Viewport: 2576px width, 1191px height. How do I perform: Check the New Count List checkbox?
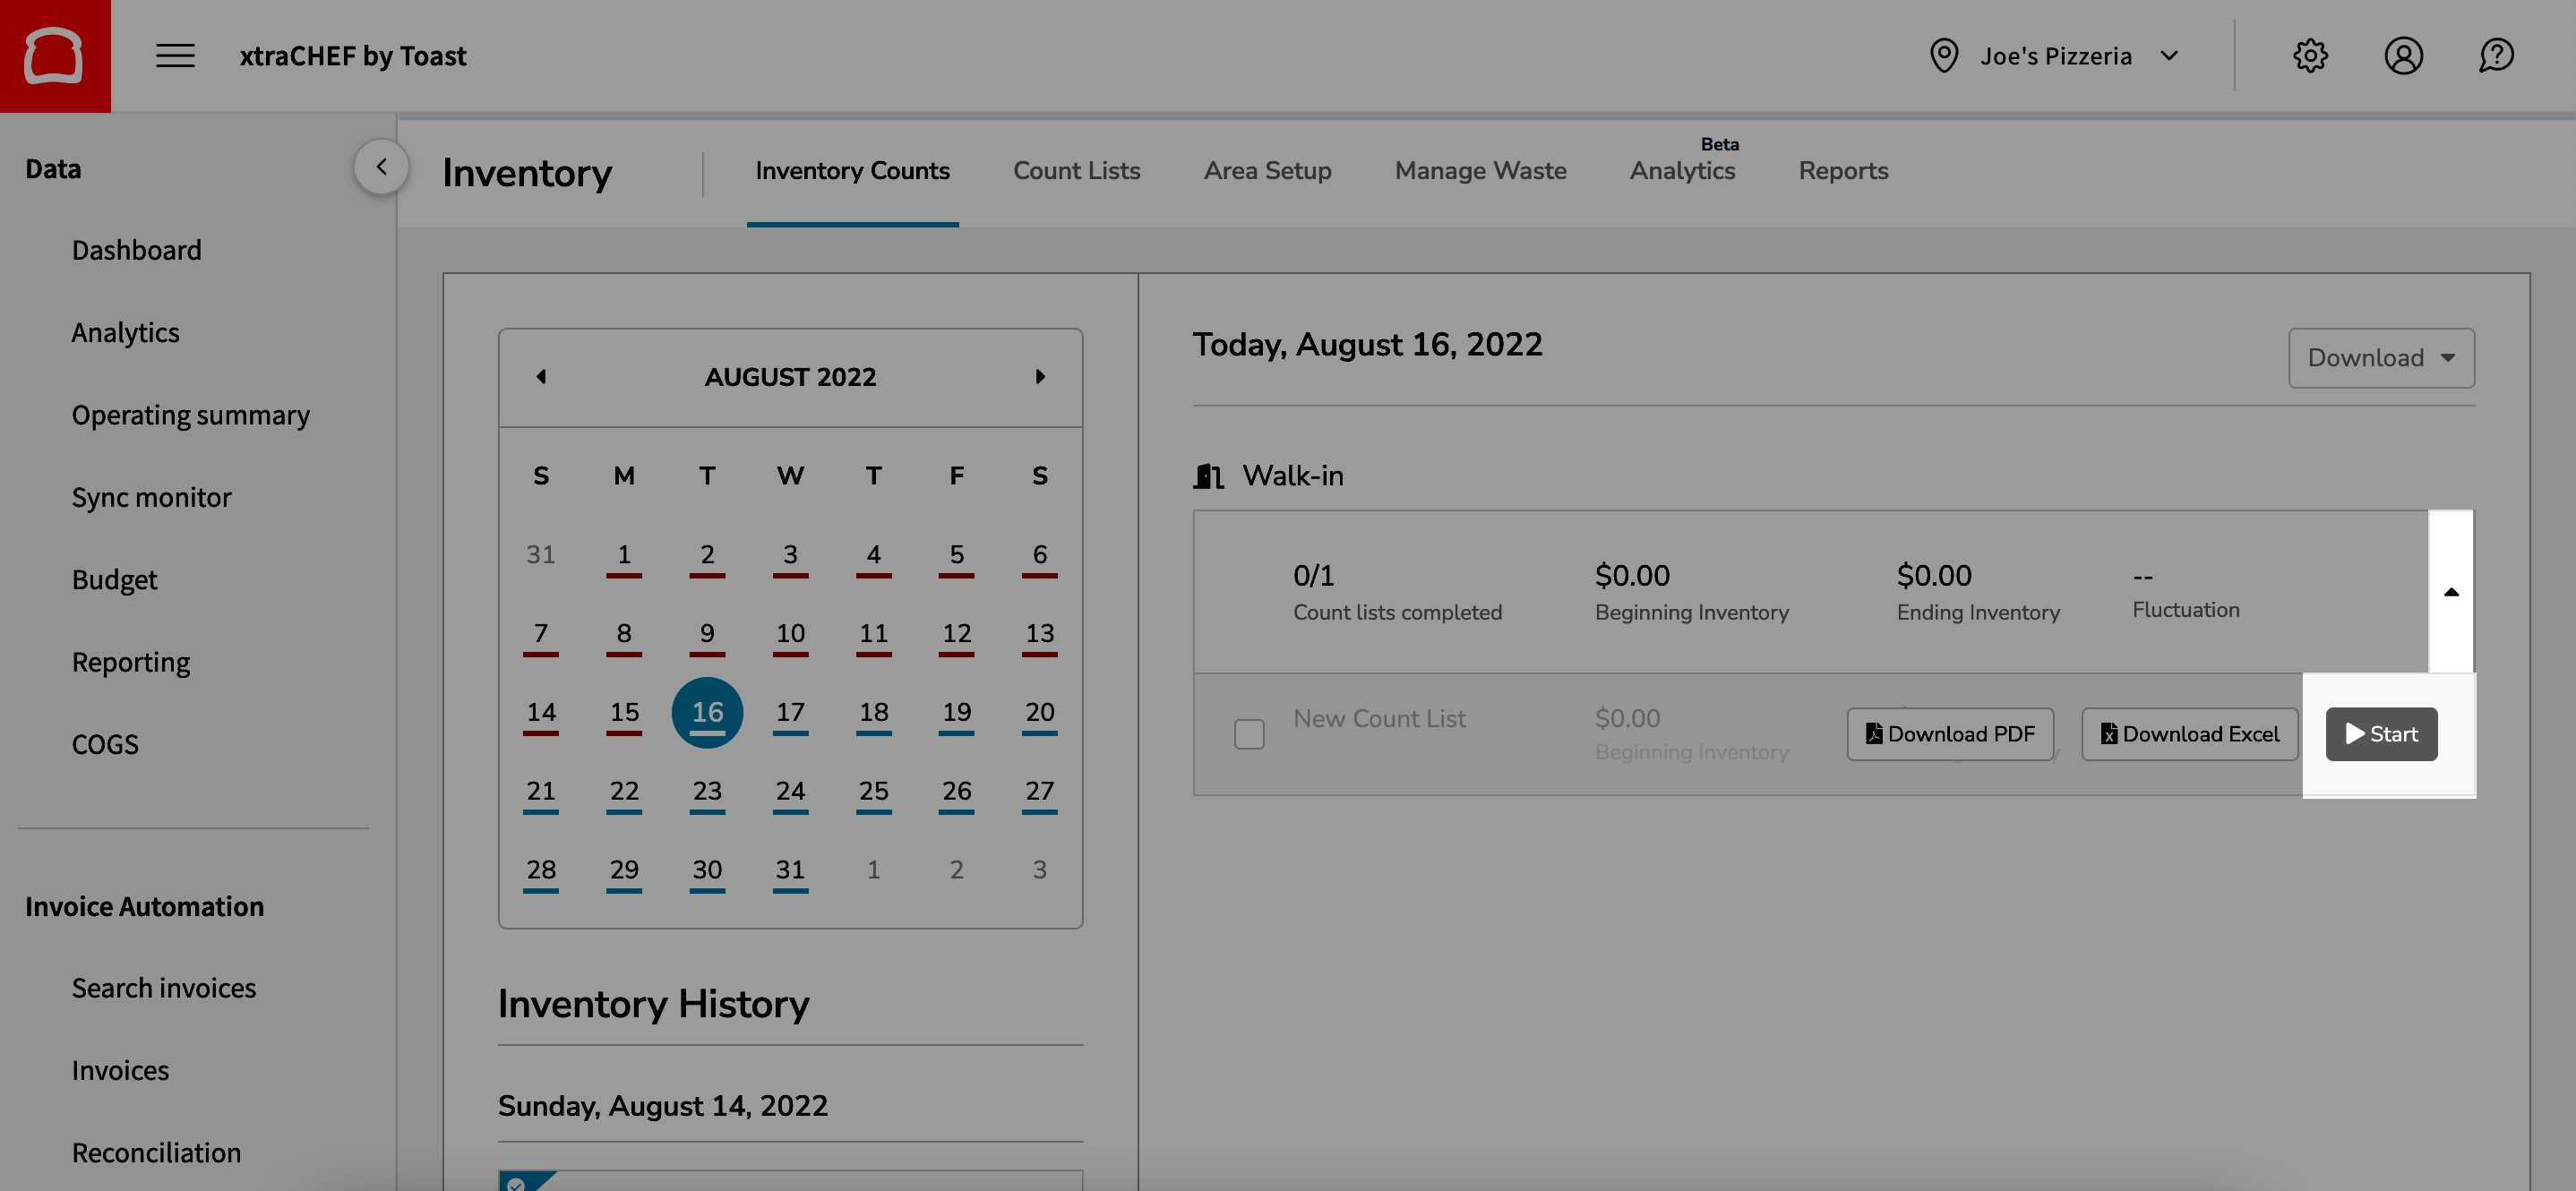click(1249, 734)
